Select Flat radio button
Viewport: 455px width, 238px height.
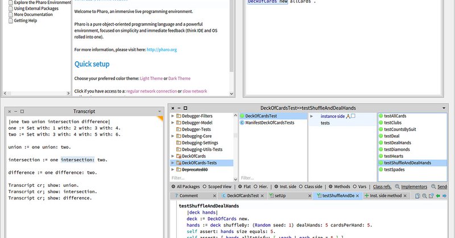tap(240, 187)
